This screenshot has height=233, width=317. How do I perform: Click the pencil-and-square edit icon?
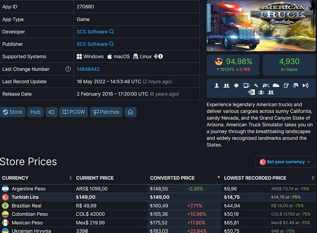(x=286, y=85)
